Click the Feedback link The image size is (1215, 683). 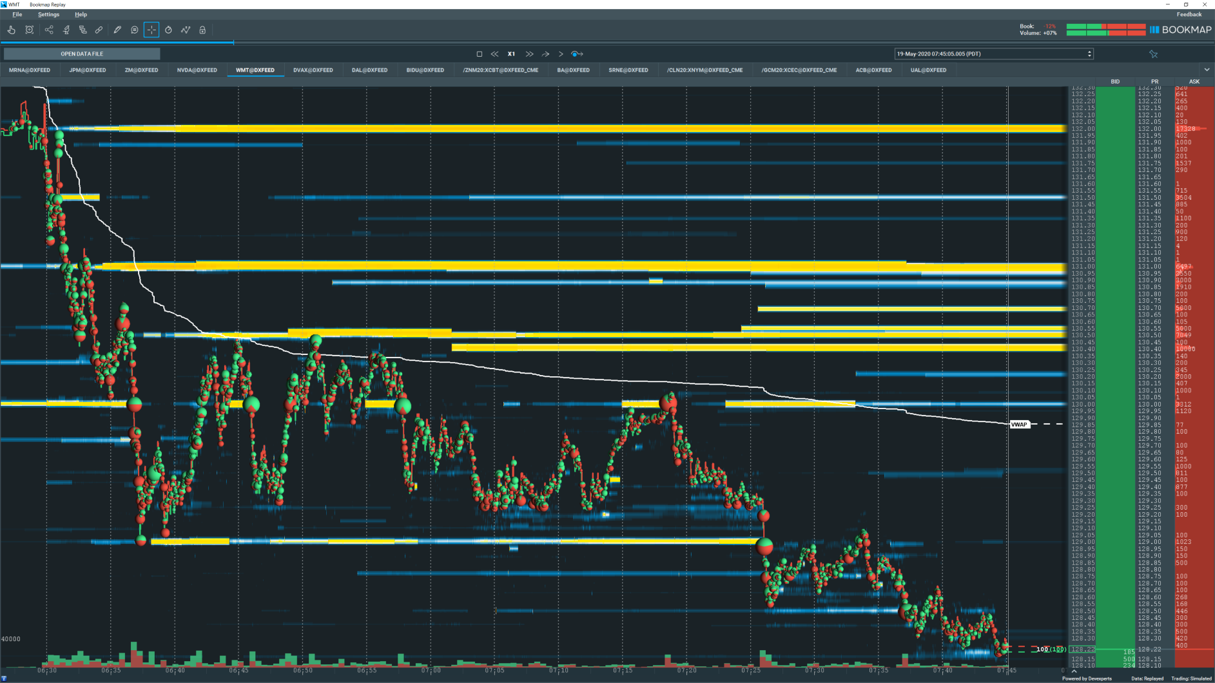(x=1189, y=14)
